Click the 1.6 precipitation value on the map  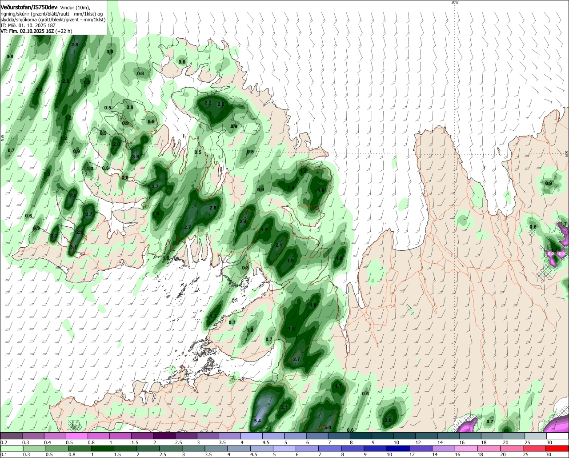[x=156, y=214]
